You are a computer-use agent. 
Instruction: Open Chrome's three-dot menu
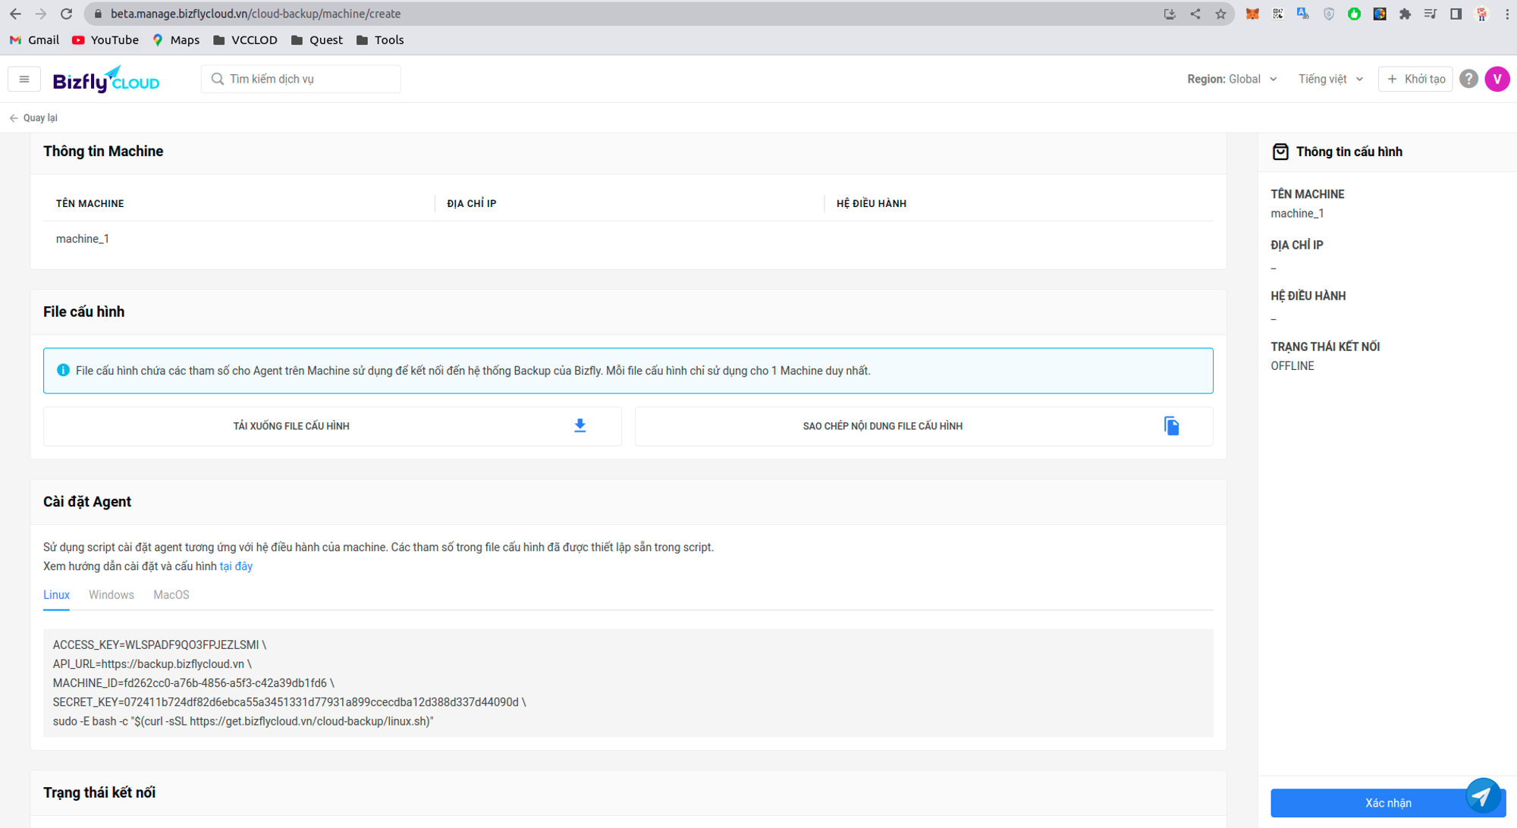(1507, 13)
